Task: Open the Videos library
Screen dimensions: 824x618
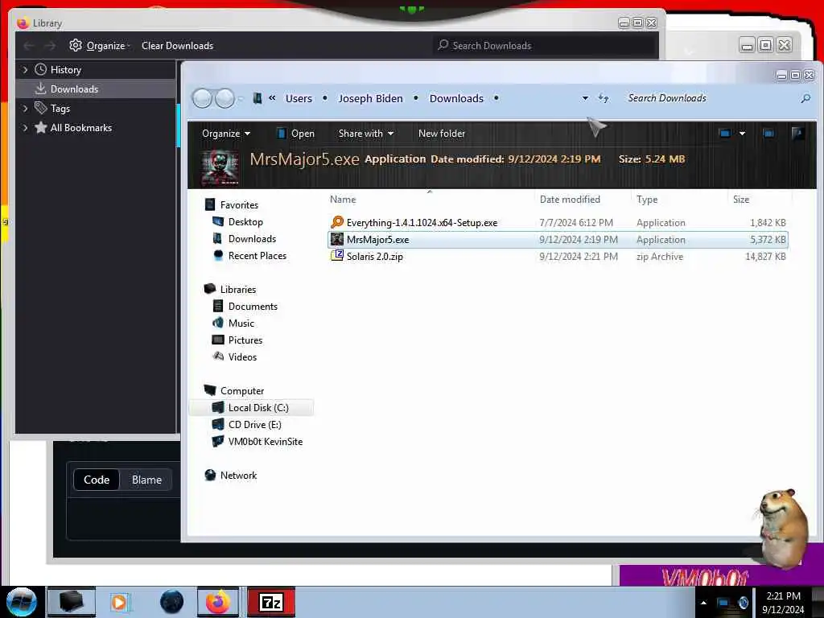Action: pos(242,356)
